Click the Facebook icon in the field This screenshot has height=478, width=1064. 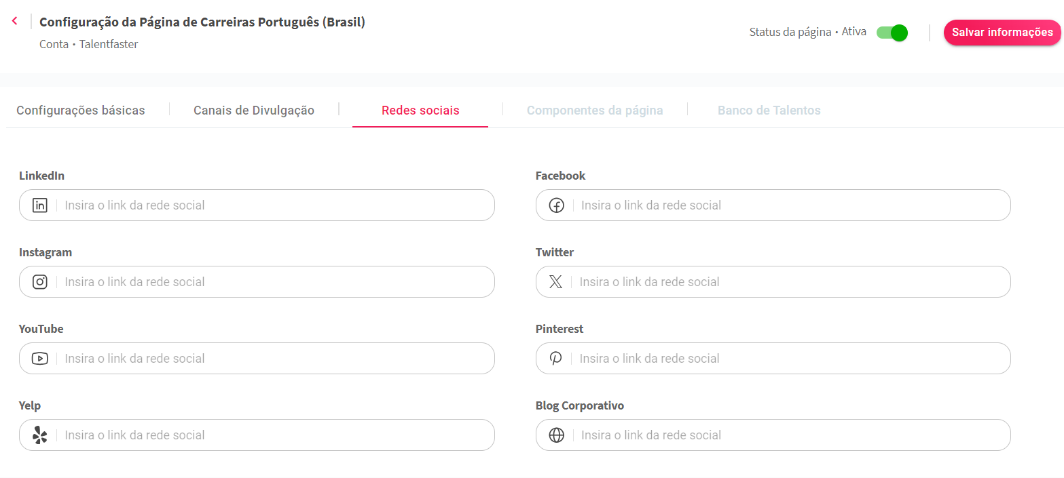(x=557, y=205)
